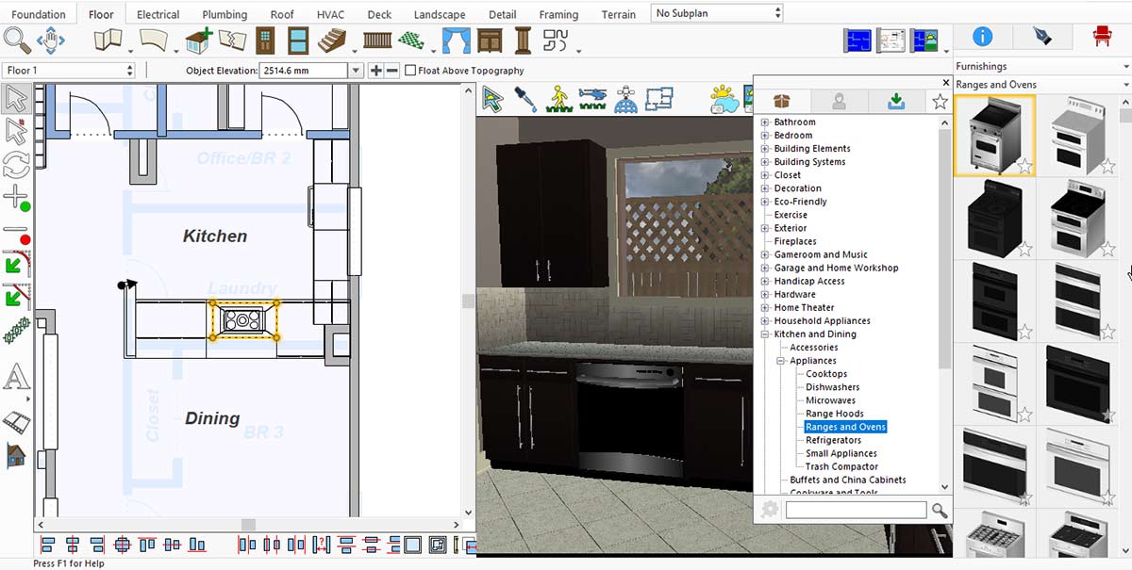Select the eyedropper tool in 3D view
The image size is (1132, 570).
coord(524,99)
